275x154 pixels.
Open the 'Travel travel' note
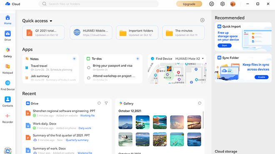[51, 68]
